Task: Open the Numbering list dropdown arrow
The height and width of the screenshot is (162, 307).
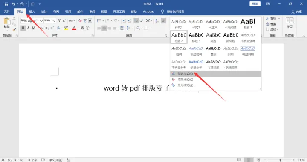Action: click(x=111, y=20)
